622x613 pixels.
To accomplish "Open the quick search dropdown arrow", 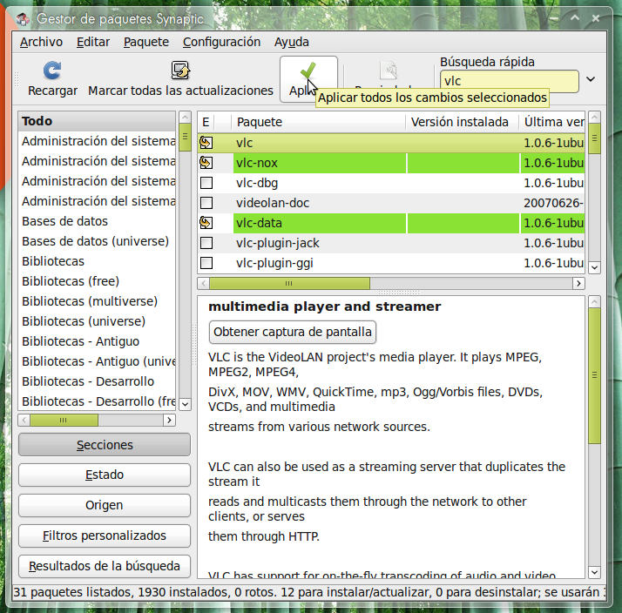I will point(591,79).
